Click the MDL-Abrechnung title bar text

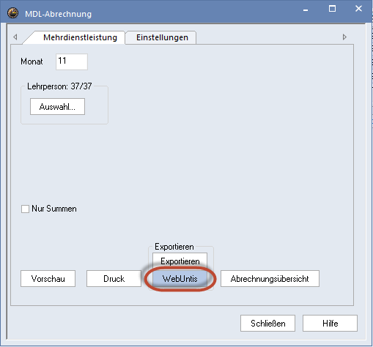[58, 14]
